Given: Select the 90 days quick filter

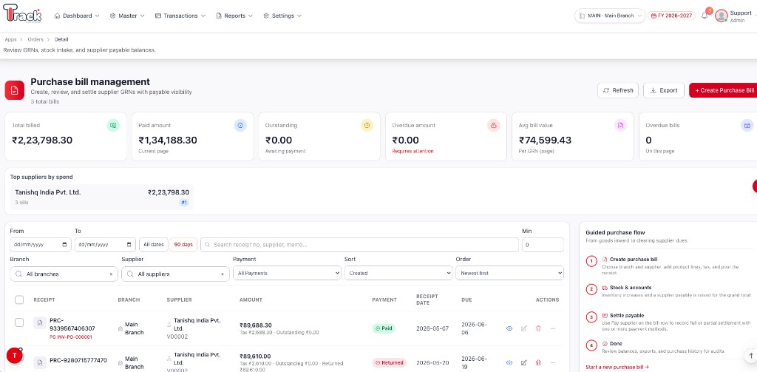Looking at the screenshot, I should coord(183,245).
